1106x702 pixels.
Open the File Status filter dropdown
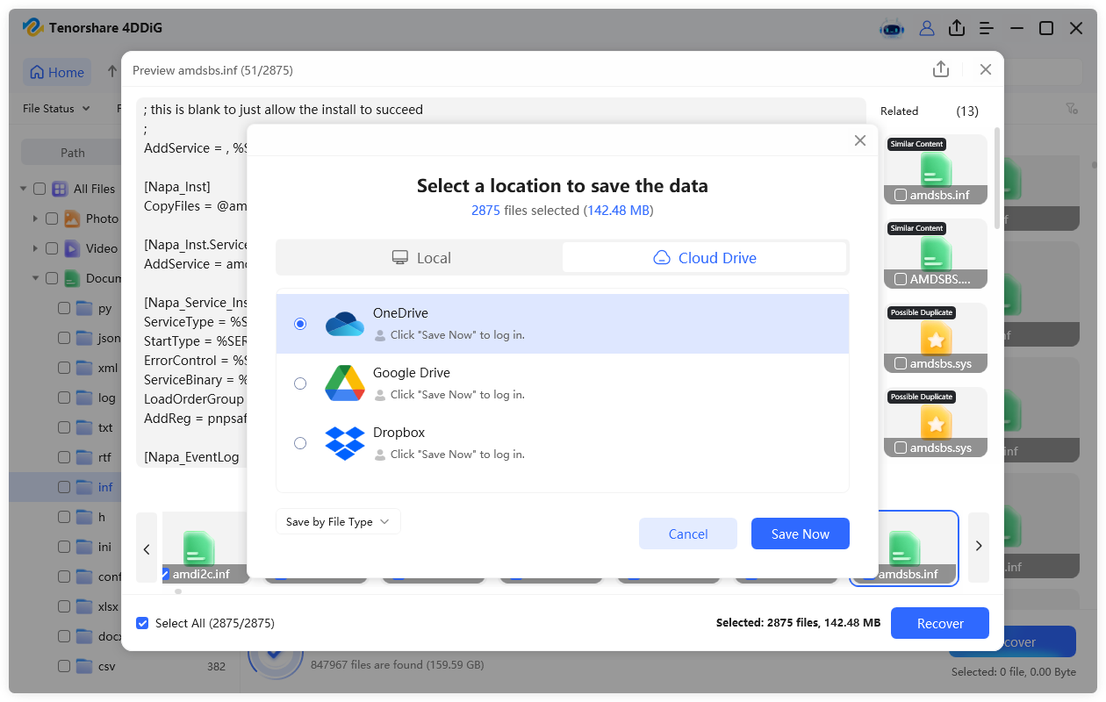coord(57,109)
